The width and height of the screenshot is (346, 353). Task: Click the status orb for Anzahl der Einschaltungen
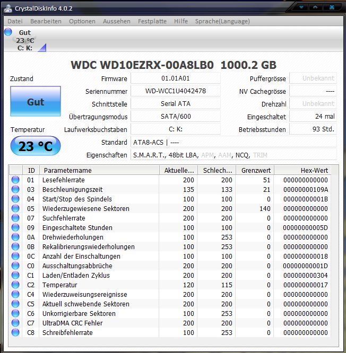(x=15, y=256)
